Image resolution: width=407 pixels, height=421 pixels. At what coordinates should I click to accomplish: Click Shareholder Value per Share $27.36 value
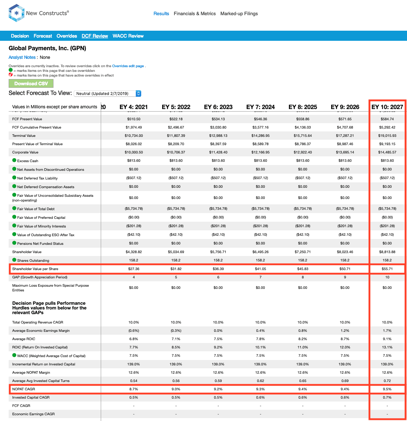(x=134, y=269)
